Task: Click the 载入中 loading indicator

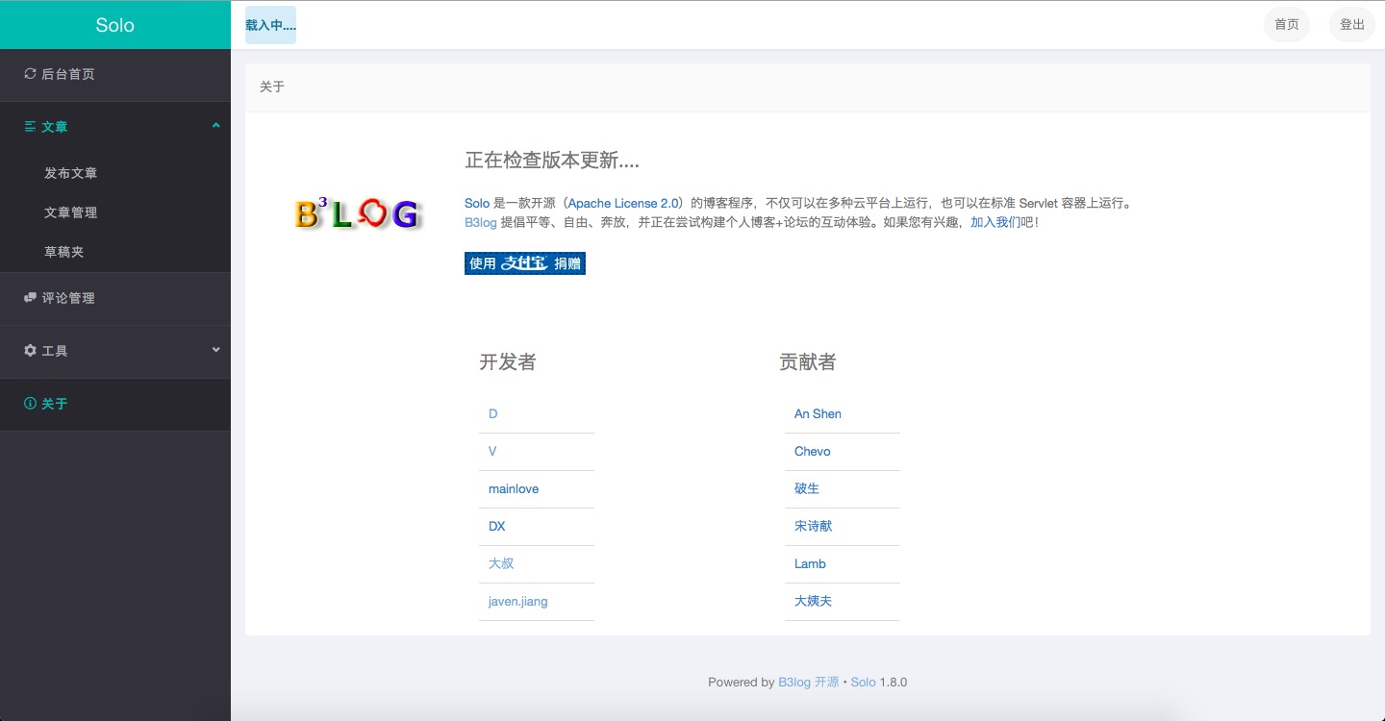Action: [x=269, y=24]
